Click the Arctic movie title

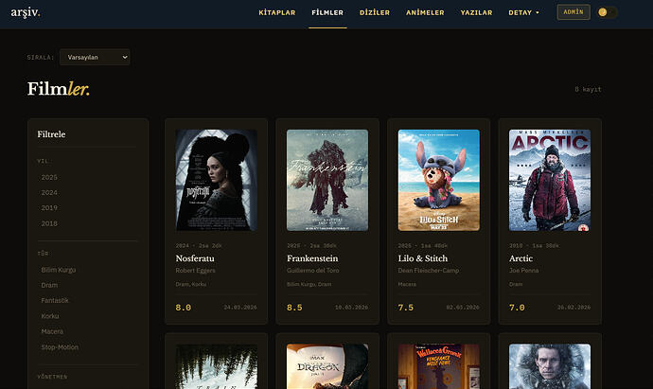pyautogui.click(x=521, y=258)
